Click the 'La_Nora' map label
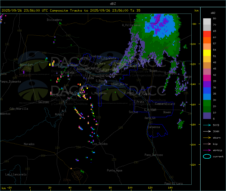 point(100,63)
